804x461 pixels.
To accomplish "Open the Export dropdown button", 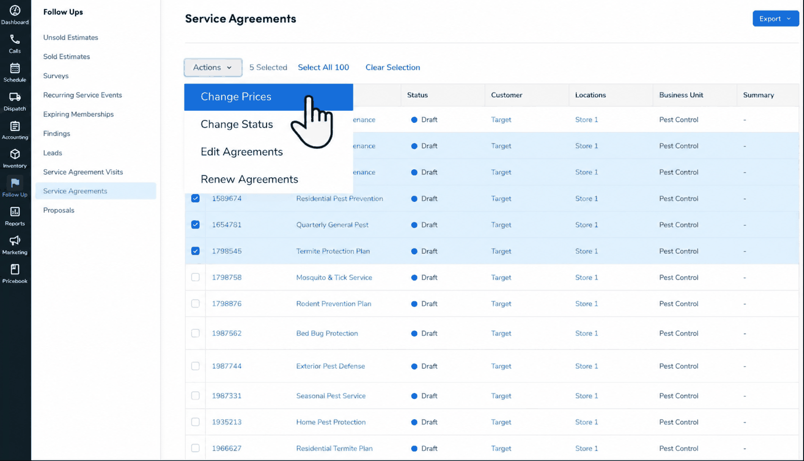I will [x=775, y=18].
